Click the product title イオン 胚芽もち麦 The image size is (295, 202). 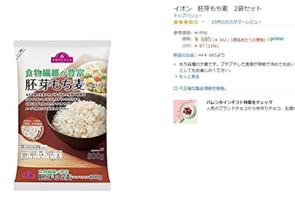click(x=218, y=9)
